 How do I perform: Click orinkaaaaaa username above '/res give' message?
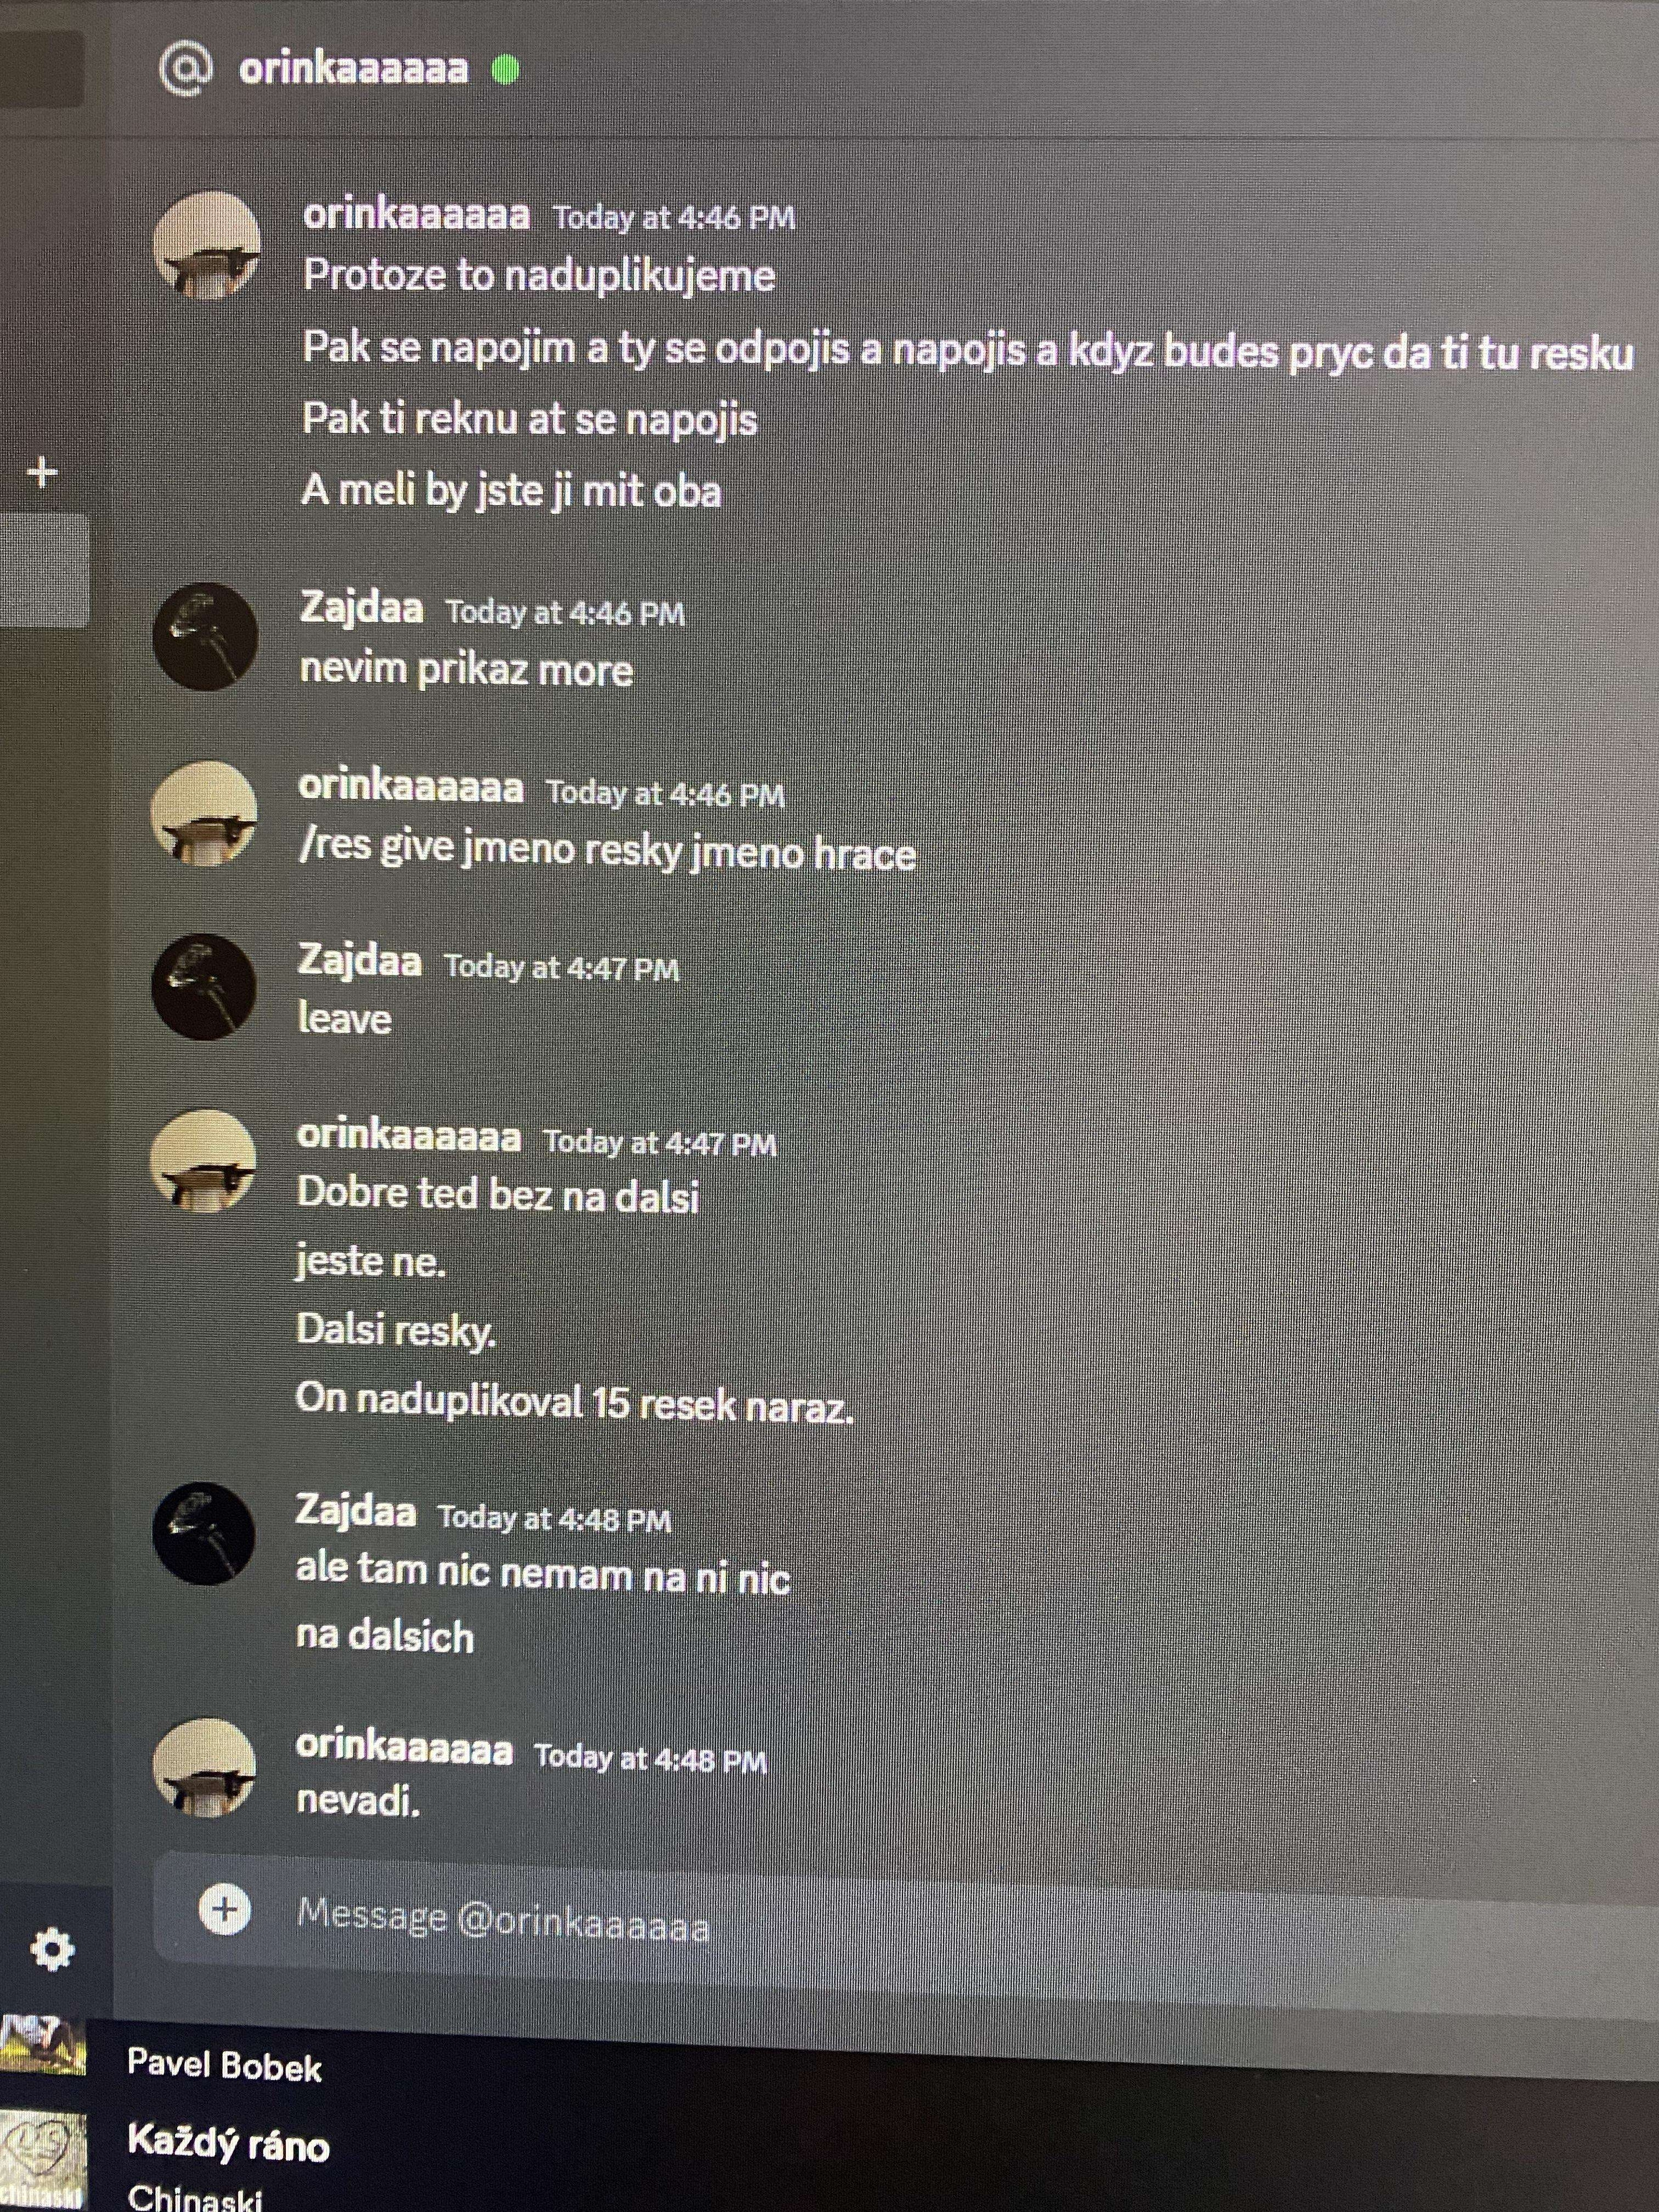click(x=410, y=787)
